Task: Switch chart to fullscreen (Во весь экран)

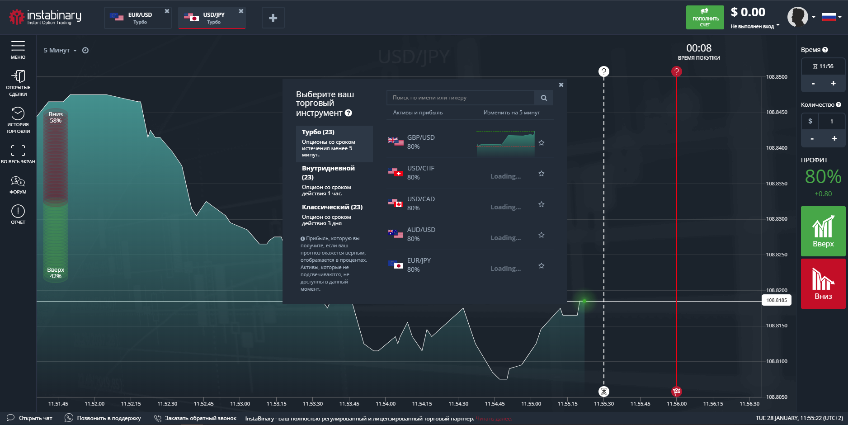Action: pyautogui.click(x=18, y=154)
